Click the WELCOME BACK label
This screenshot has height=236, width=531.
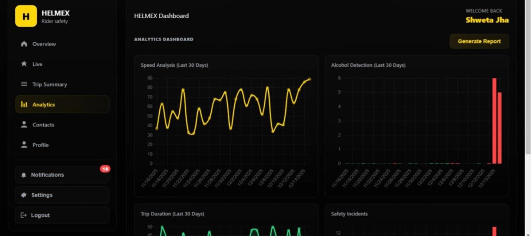(484, 11)
